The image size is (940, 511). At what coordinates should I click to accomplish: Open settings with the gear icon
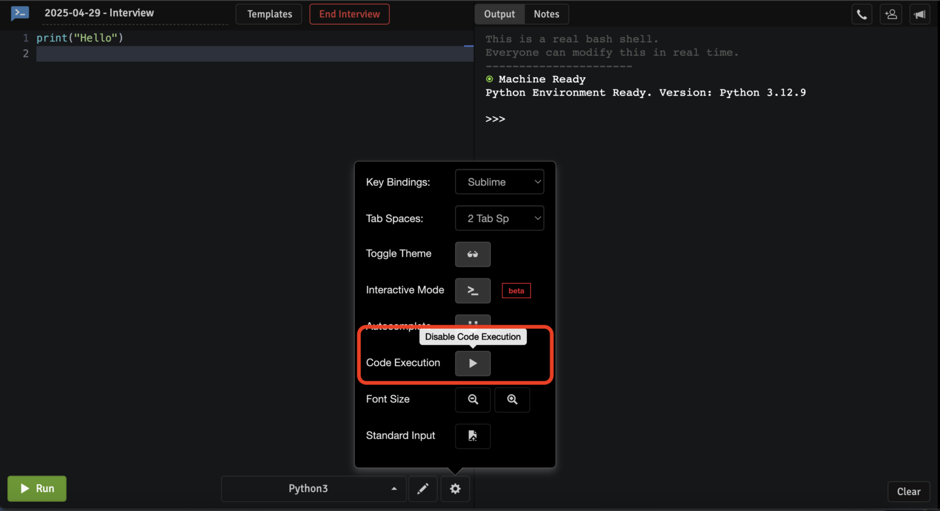click(455, 488)
